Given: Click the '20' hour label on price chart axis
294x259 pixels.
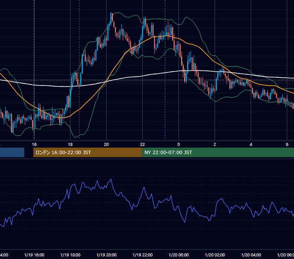Looking at the screenshot, I should (x=106, y=145).
